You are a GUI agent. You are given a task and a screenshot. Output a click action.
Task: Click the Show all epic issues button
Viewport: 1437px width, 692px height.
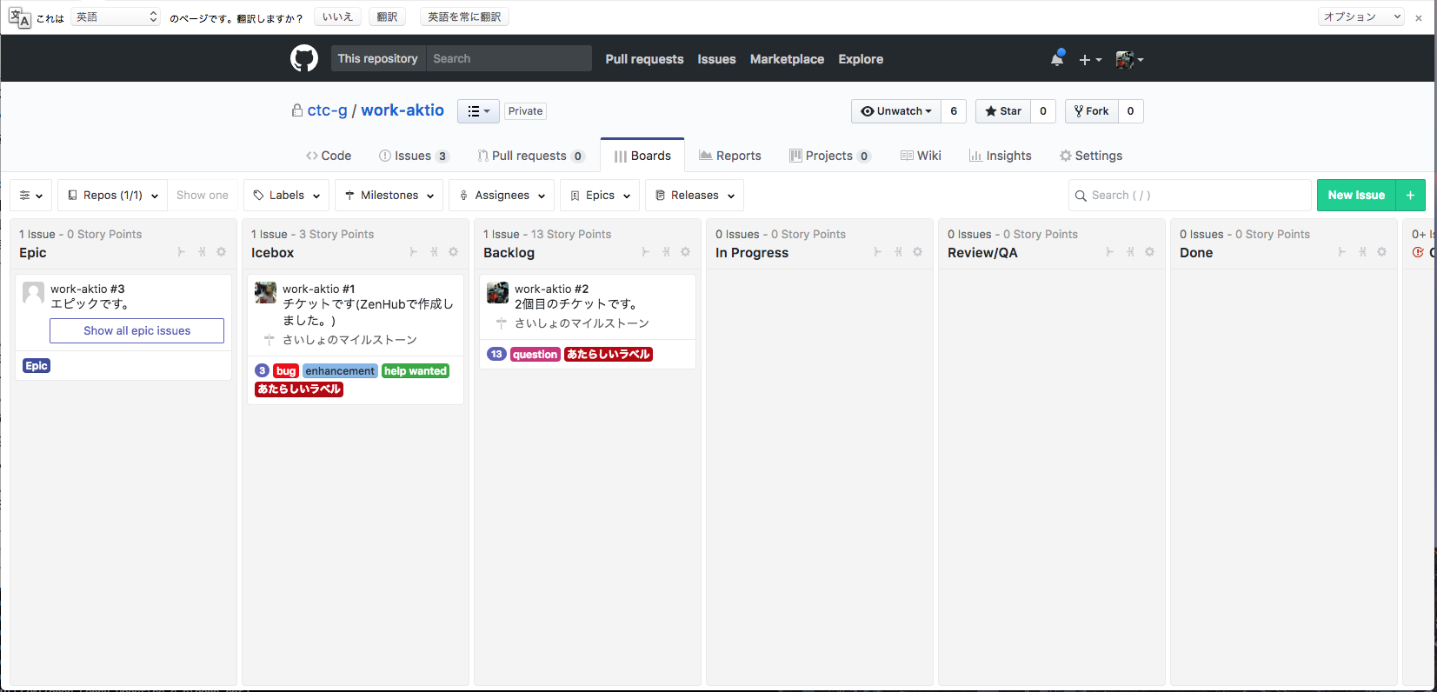[136, 330]
